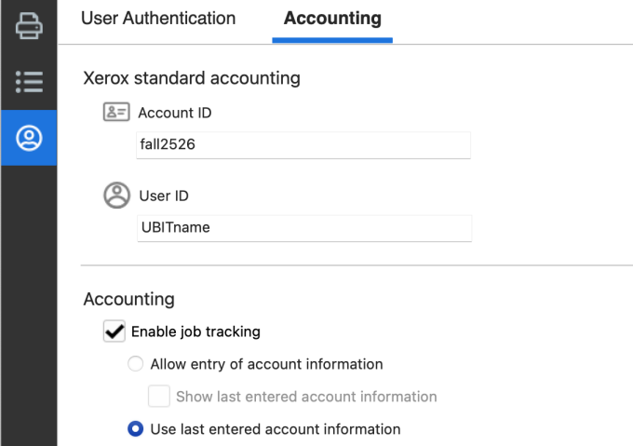This screenshot has width=633, height=446.
Task: Click the Allow entry of account information text
Action: coord(266,364)
